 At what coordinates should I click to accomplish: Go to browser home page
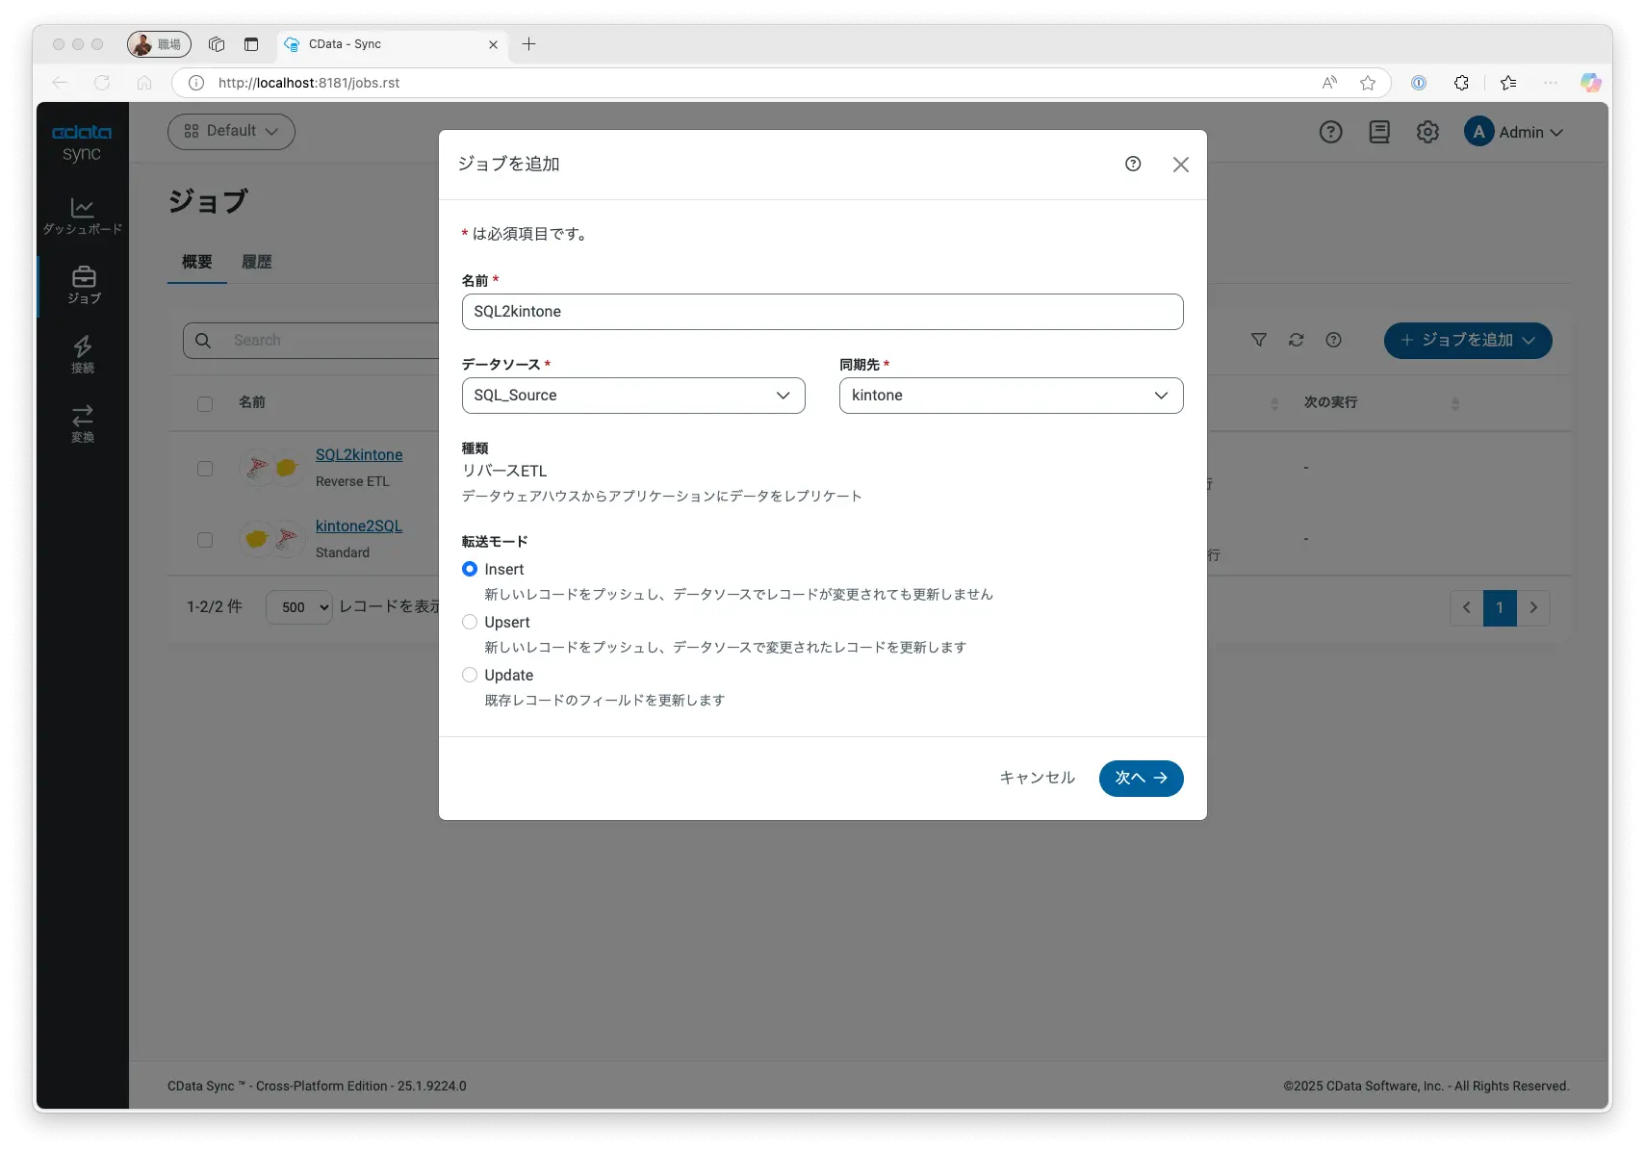144,83
